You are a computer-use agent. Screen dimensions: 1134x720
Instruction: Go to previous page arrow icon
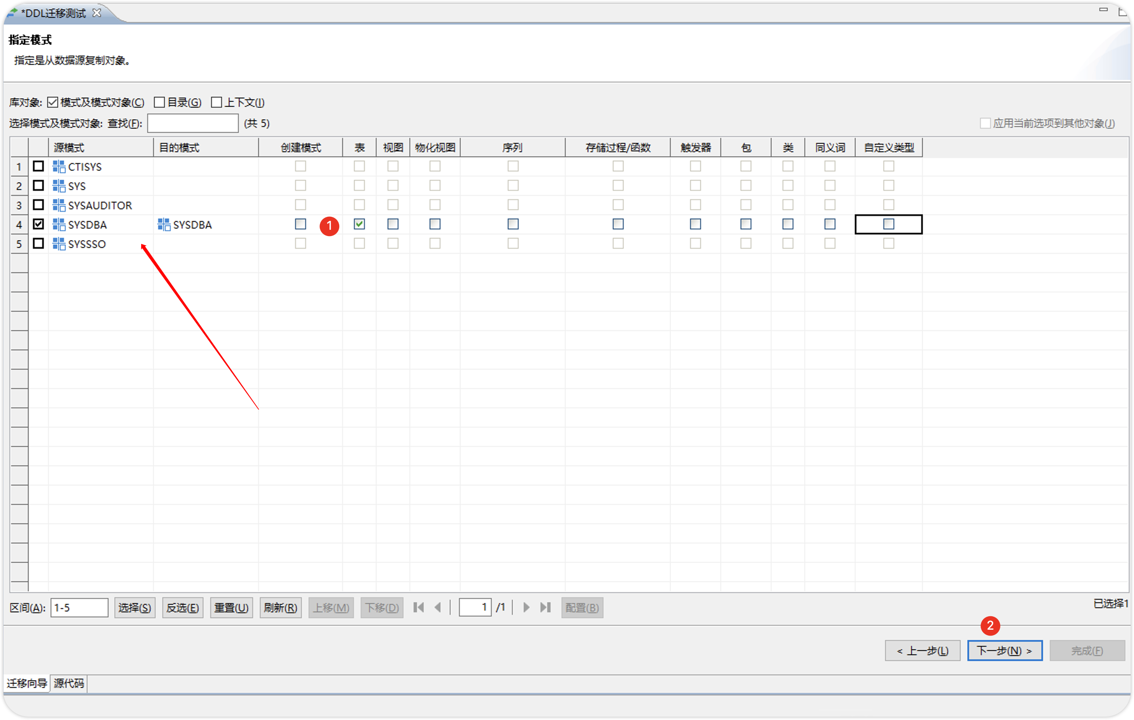[438, 607]
